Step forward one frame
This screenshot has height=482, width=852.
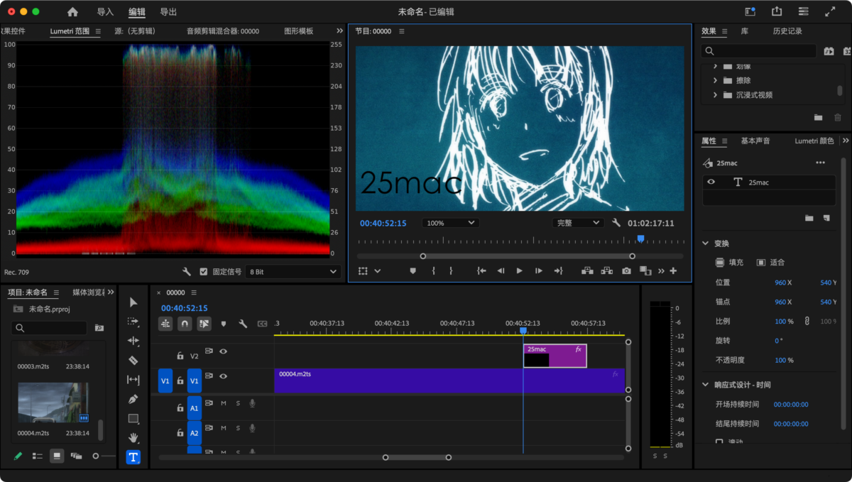(x=539, y=270)
